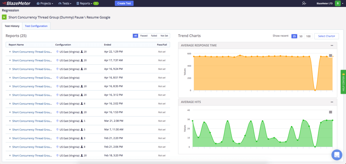The width and height of the screenshot is (346, 164).
Task: Click the zero-value point in Average Hits chart
Action: click(315, 147)
